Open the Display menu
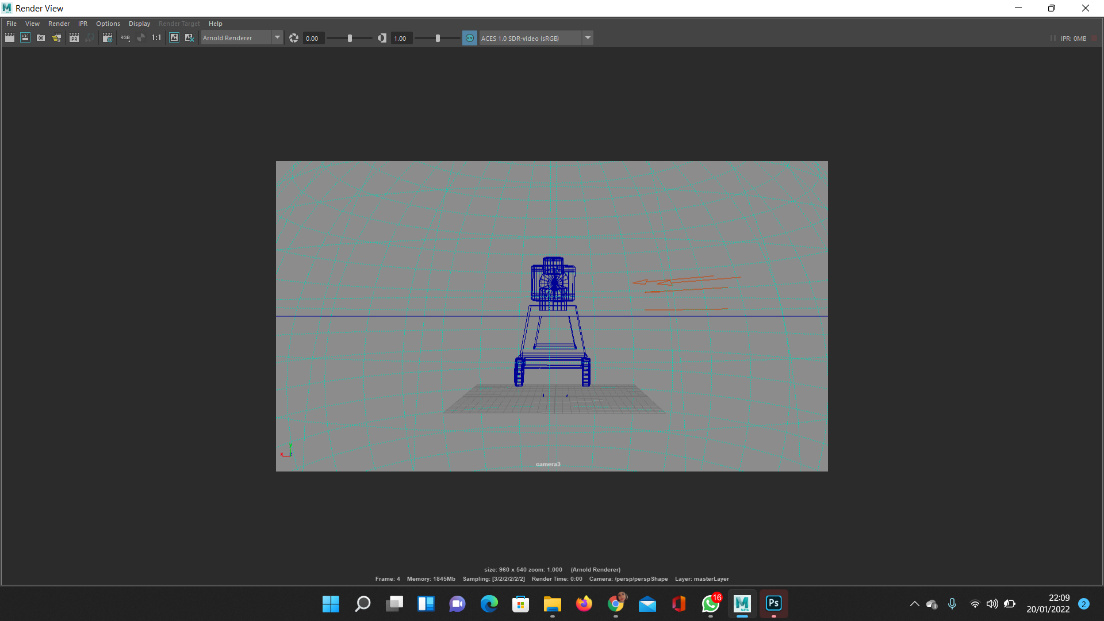This screenshot has height=621, width=1104. (x=139, y=24)
